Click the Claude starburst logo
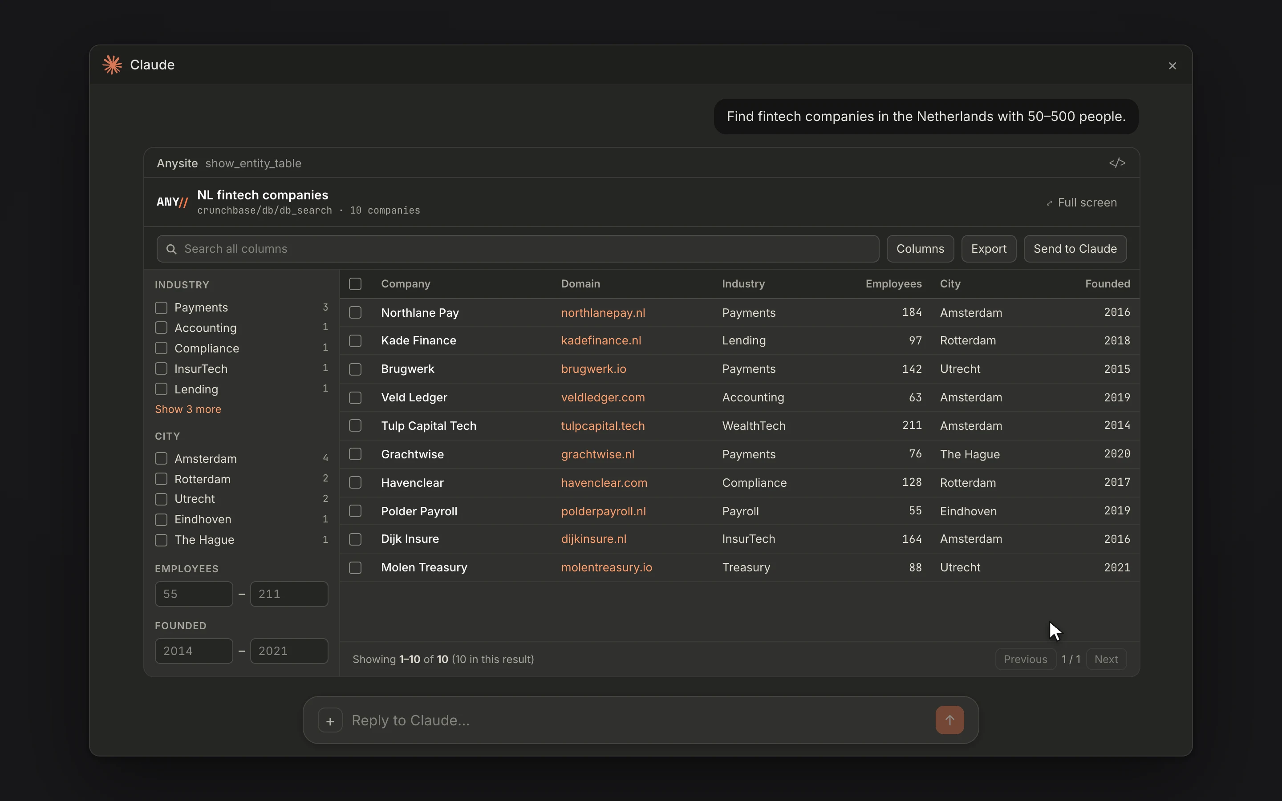 pos(112,65)
